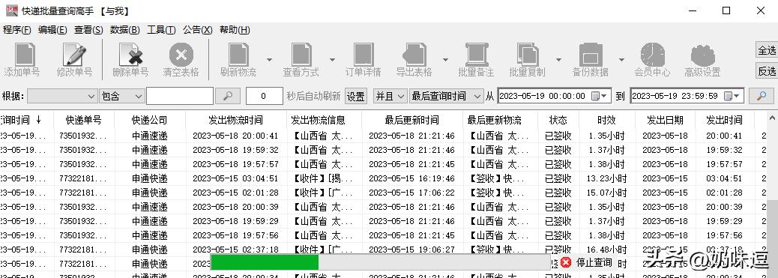The width and height of the screenshot is (778, 278).
Task: Click the date range search magnifier button
Action: [x=762, y=96]
